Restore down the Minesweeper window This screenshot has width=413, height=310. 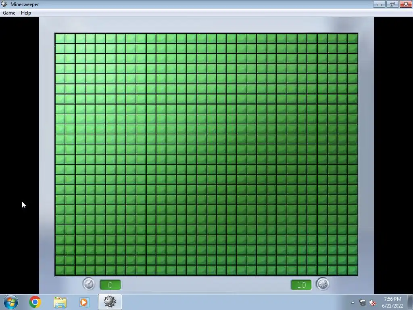(x=392, y=4)
